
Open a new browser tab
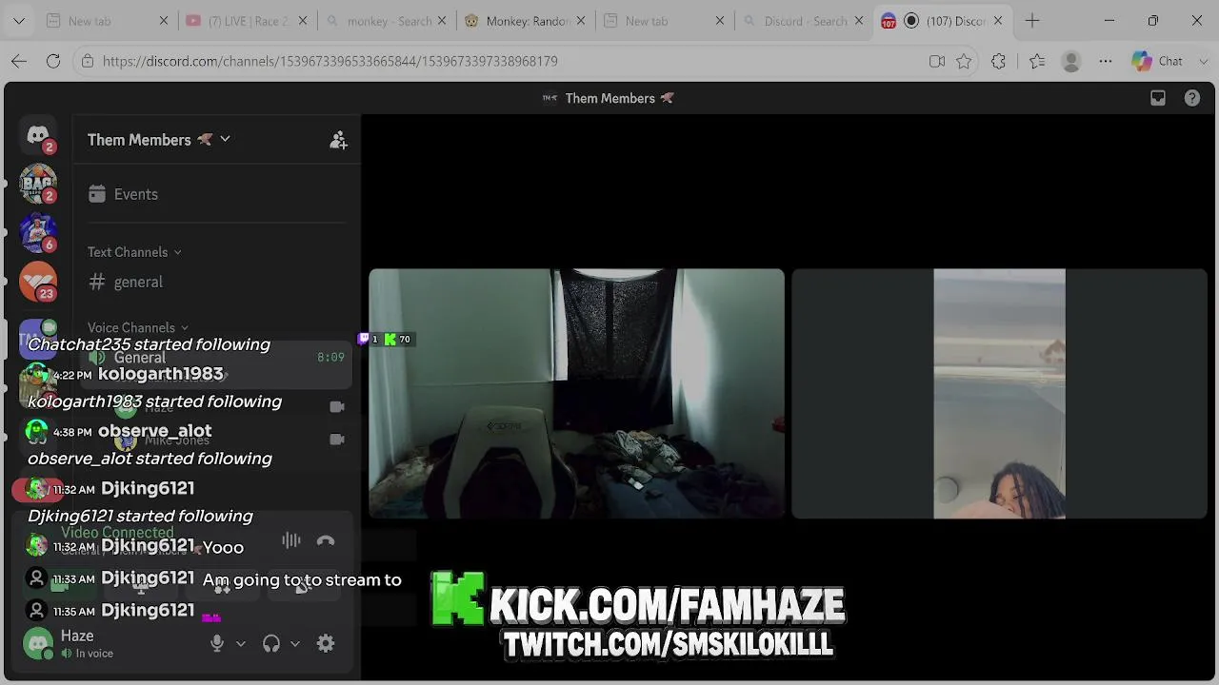point(1032,21)
